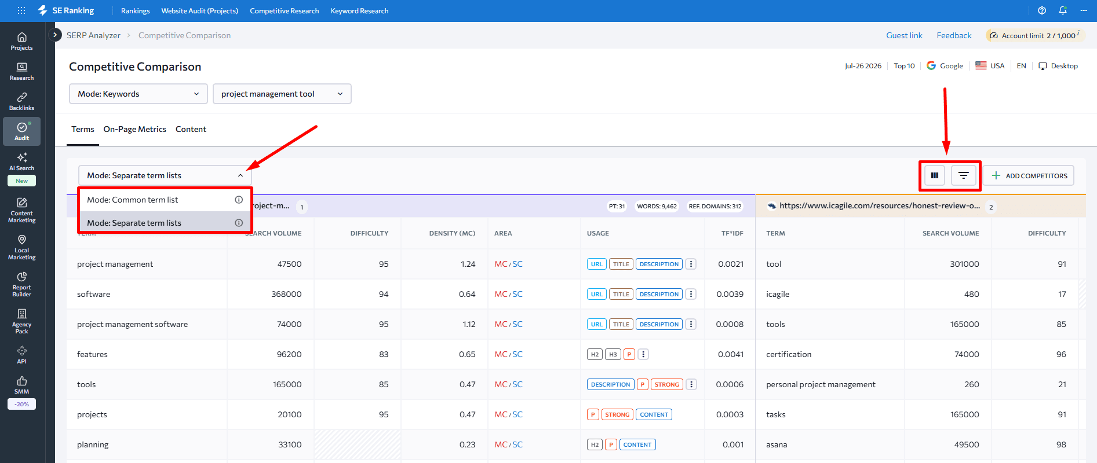The width and height of the screenshot is (1097, 463).
Task: Open more usage tags for software row
Action: click(691, 294)
